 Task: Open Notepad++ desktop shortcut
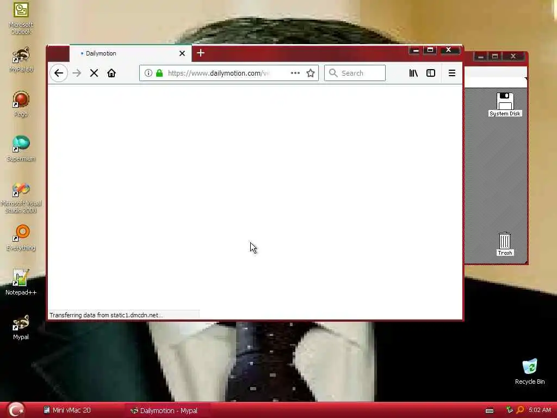coord(21,282)
